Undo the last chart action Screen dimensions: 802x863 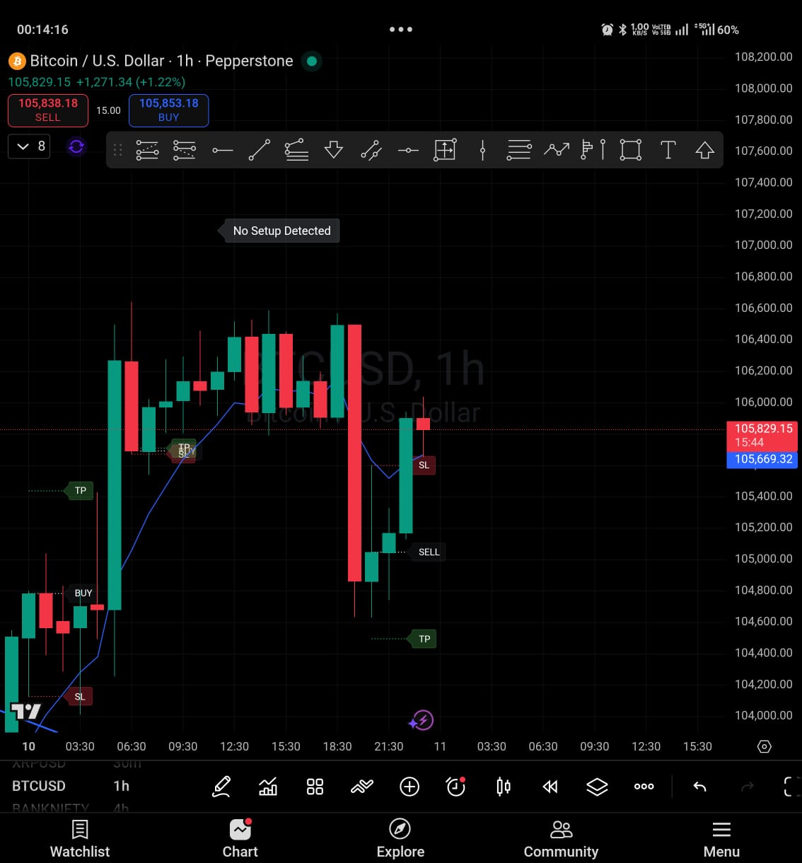[699, 787]
